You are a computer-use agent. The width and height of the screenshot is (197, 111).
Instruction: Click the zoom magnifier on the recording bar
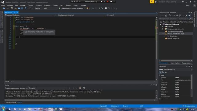77,2
